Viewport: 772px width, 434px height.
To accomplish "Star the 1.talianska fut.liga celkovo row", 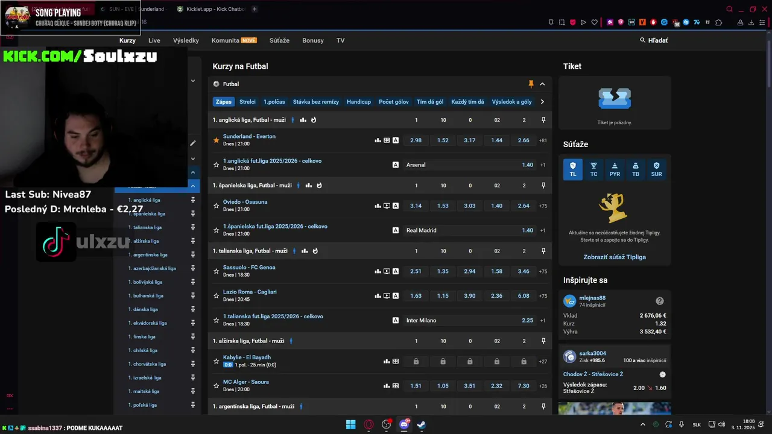I will tap(216, 320).
